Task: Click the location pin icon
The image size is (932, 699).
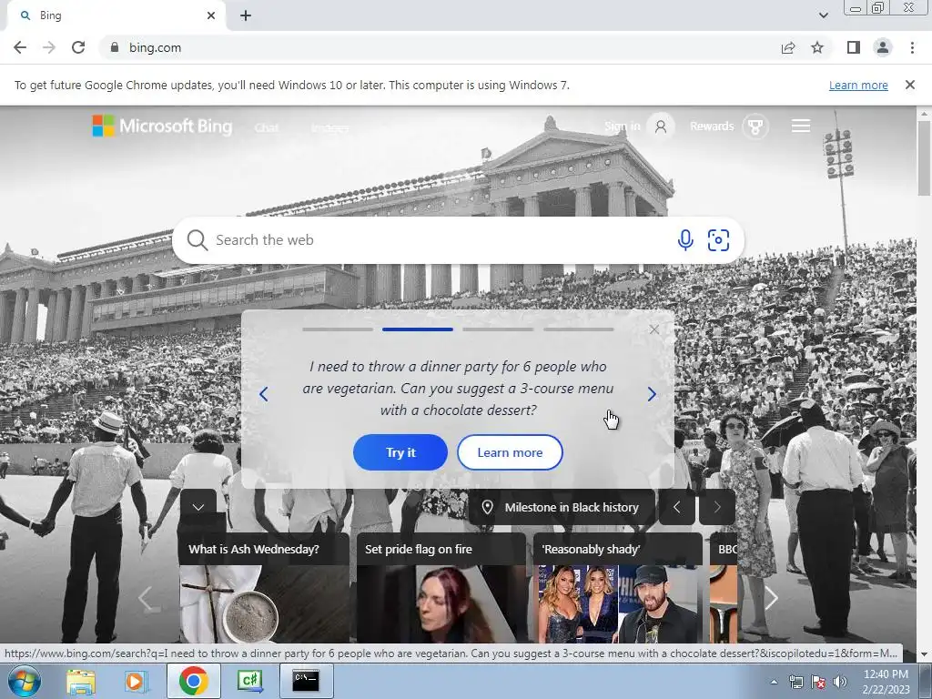Action: 488,508
